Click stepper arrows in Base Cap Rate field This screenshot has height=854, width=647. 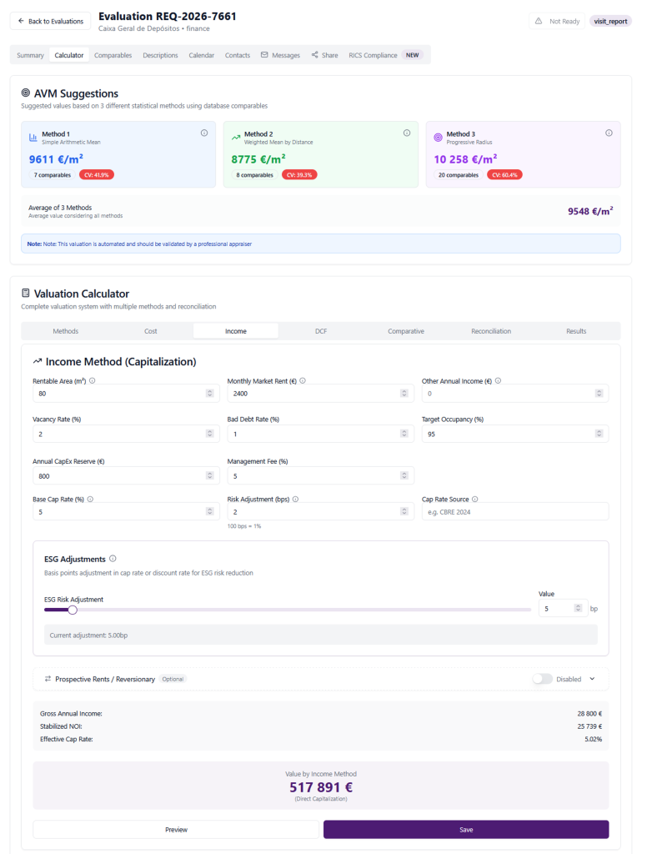pos(208,511)
